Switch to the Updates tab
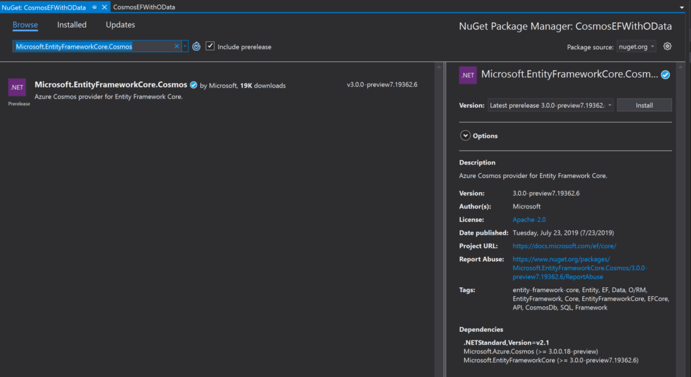This screenshot has height=377, width=691. pos(120,25)
